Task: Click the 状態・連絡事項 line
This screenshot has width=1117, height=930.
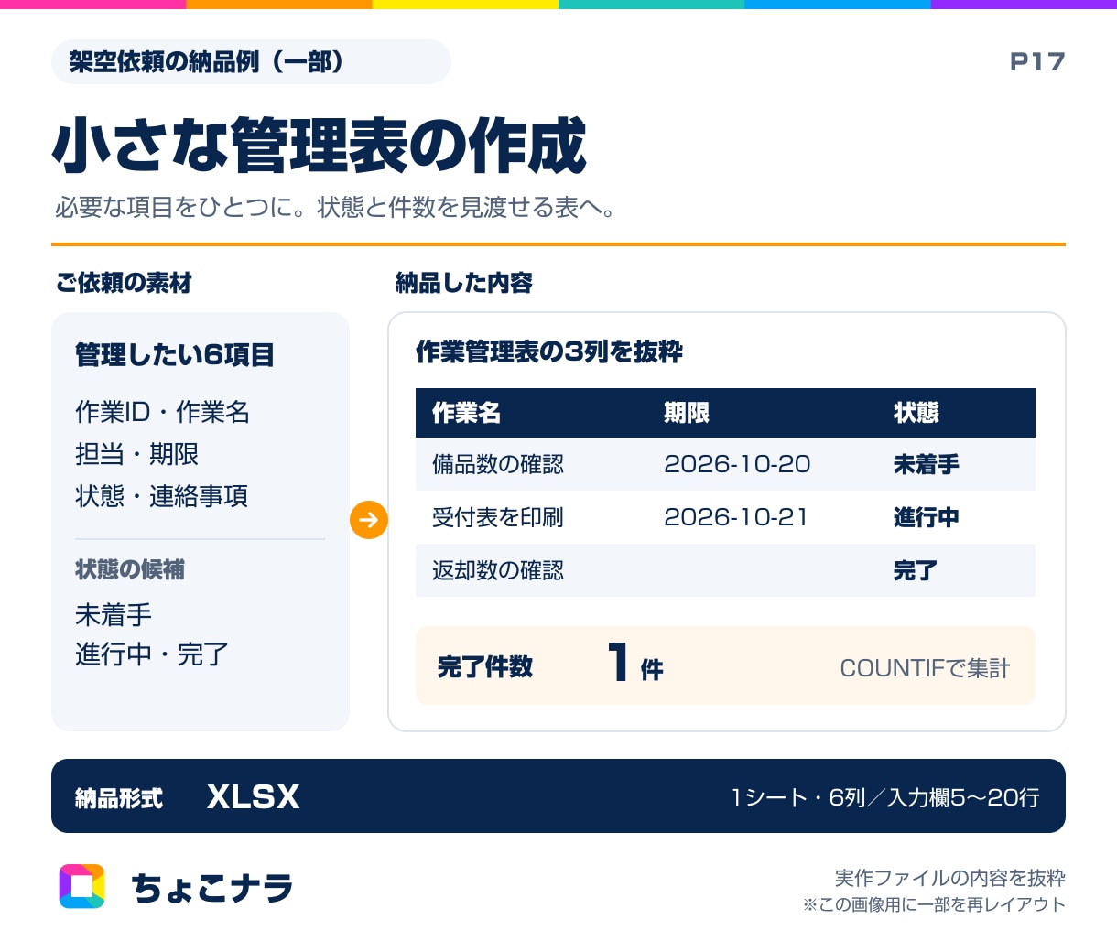Action: pyautogui.click(x=161, y=496)
